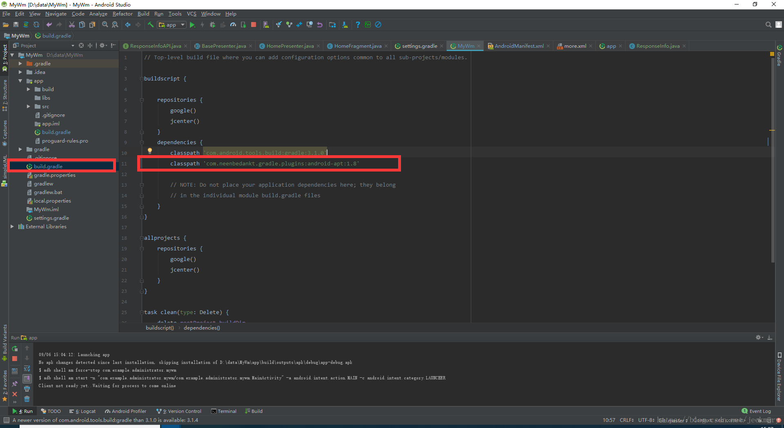This screenshot has width=784, height=428.
Task: Click the Project Structure icon
Action: point(332,25)
